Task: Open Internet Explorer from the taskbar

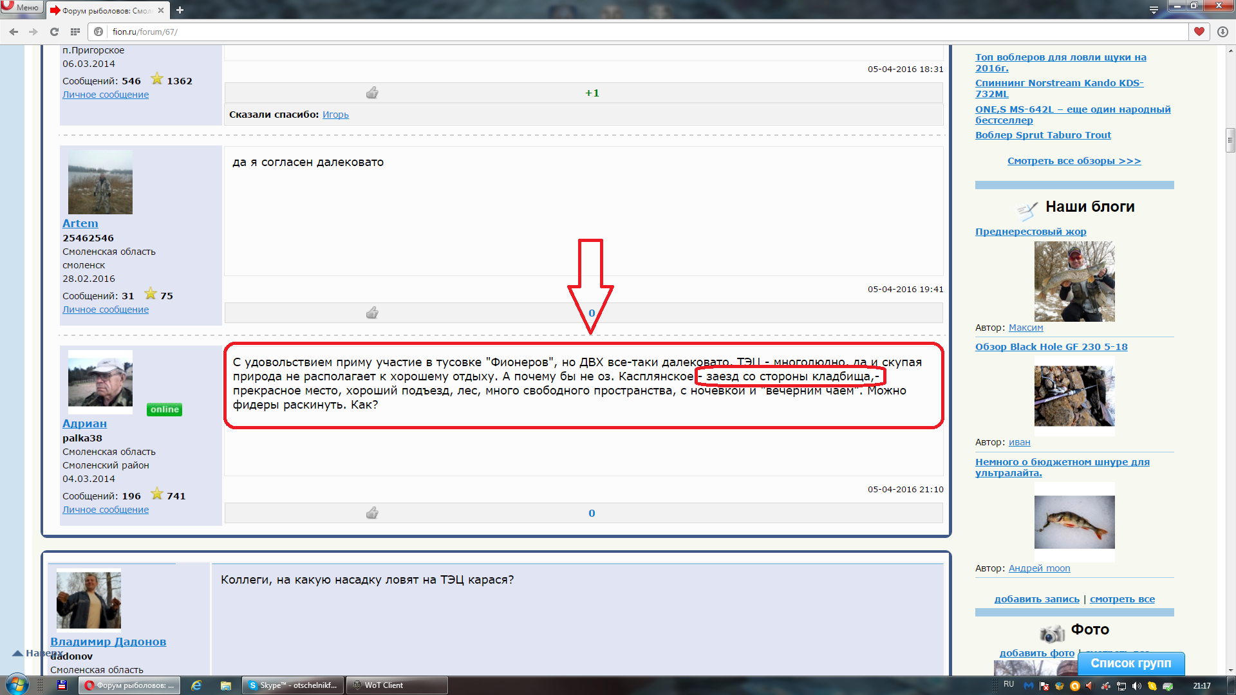Action: click(x=196, y=685)
